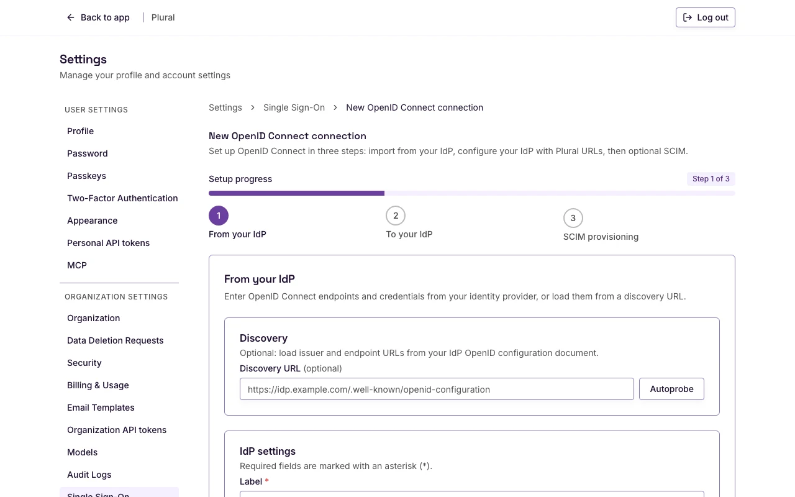Click the To your IdP step label
Viewport: 795px width, 497px height.
[x=409, y=234]
